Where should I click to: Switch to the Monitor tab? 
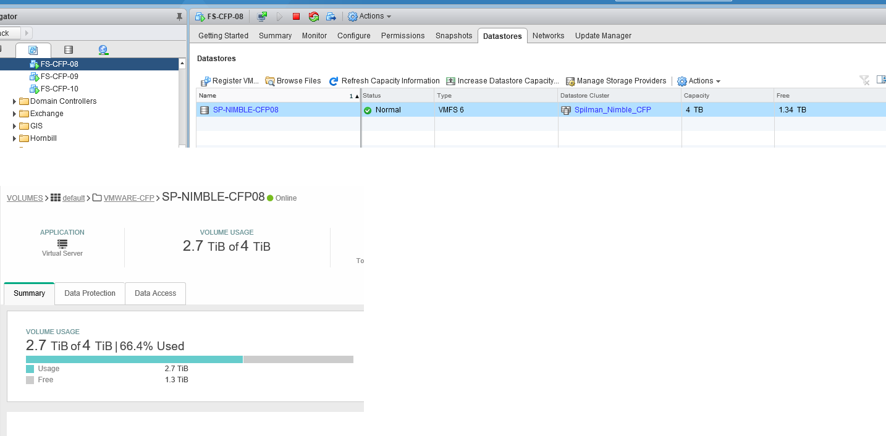[314, 36]
